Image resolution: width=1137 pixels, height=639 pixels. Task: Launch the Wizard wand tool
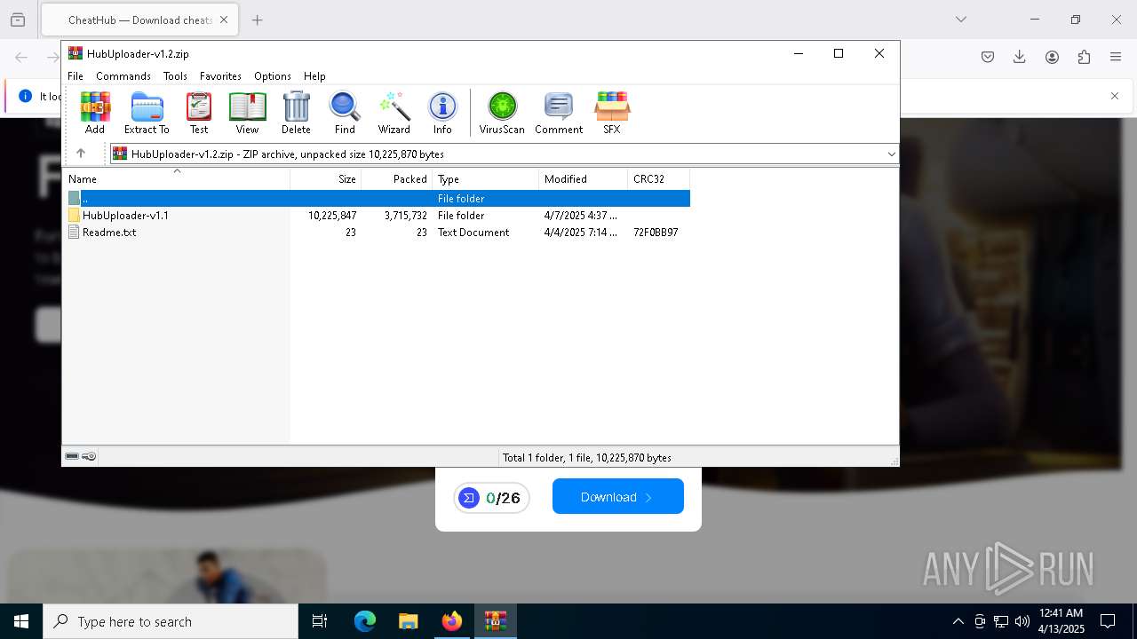(x=394, y=113)
